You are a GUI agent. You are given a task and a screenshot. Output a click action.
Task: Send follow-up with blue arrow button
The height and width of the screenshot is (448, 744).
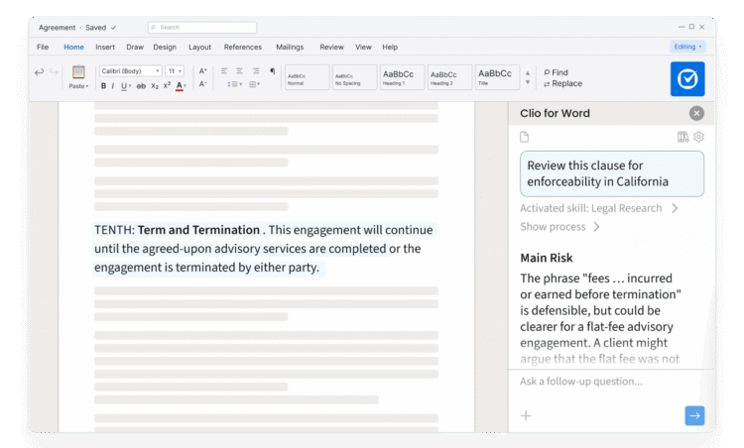694,415
